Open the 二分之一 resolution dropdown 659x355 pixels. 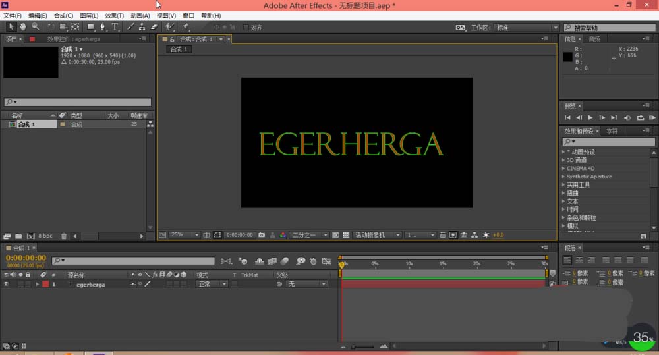click(x=309, y=235)
